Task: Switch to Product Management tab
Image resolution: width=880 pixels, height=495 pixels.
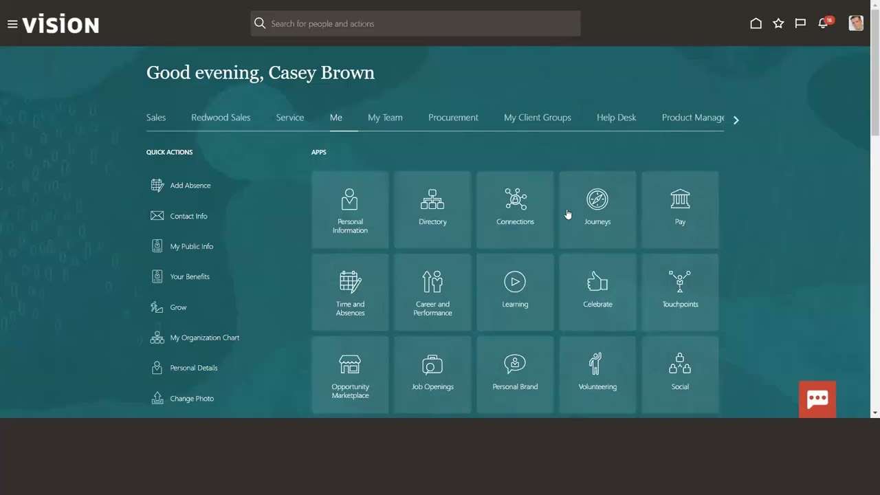Action: coord(693,118)
